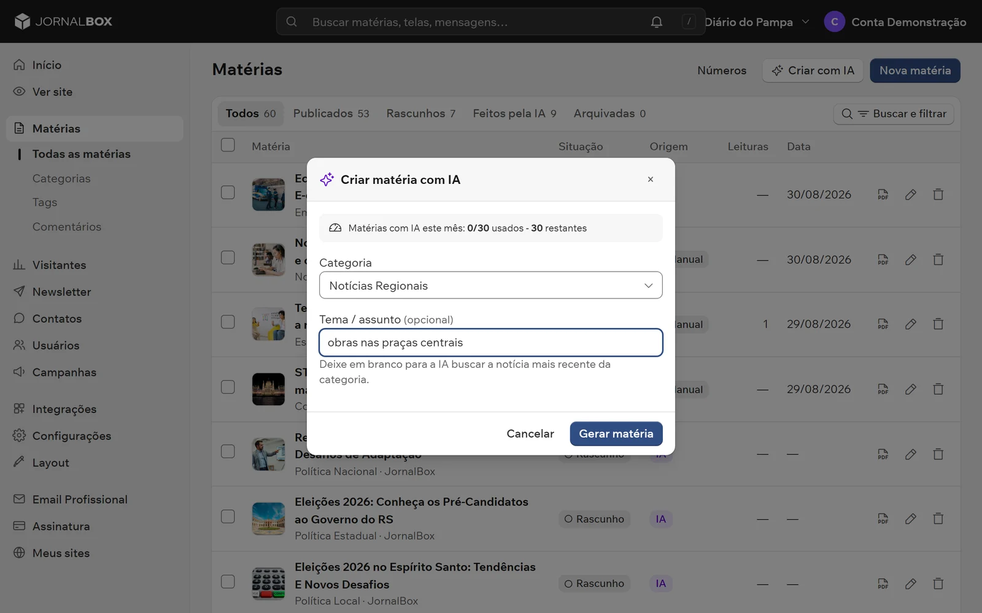The image size is (982, 613).
Task: Switch to Arquivadas tab
Action: (x=609, y=113)
